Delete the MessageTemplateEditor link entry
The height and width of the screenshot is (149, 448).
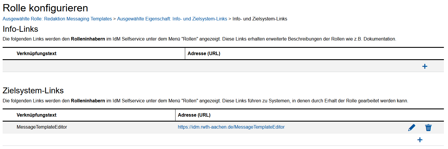(428, 127)
